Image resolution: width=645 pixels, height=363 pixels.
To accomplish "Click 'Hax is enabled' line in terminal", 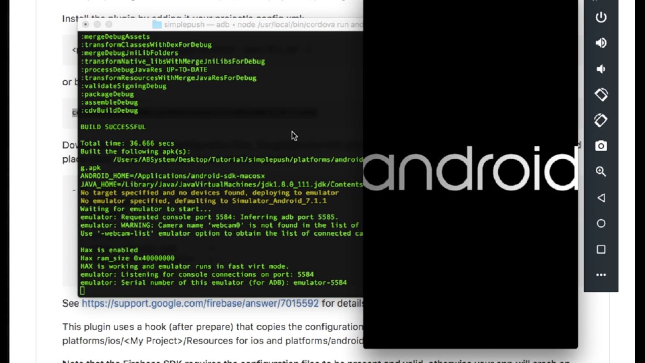I will pyautogui.click(x=109, y=250).
